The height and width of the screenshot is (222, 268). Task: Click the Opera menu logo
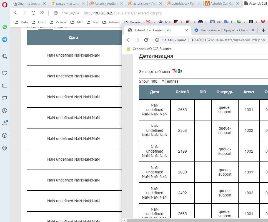(x=4, y=5)
